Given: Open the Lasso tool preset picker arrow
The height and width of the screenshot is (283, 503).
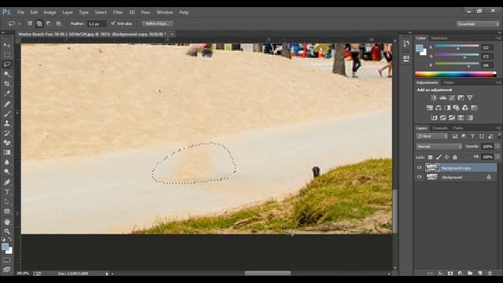Looking at the screenshot, I should pyautogui.click(x=20, y=24).
